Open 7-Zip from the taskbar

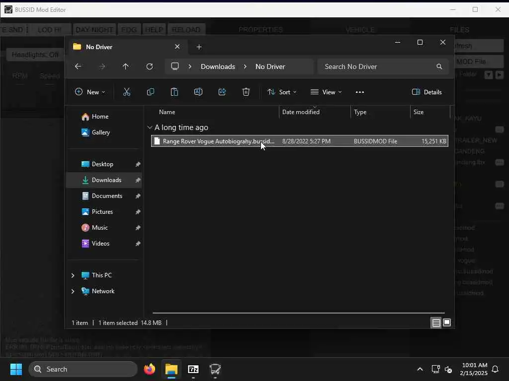(193, 369)
